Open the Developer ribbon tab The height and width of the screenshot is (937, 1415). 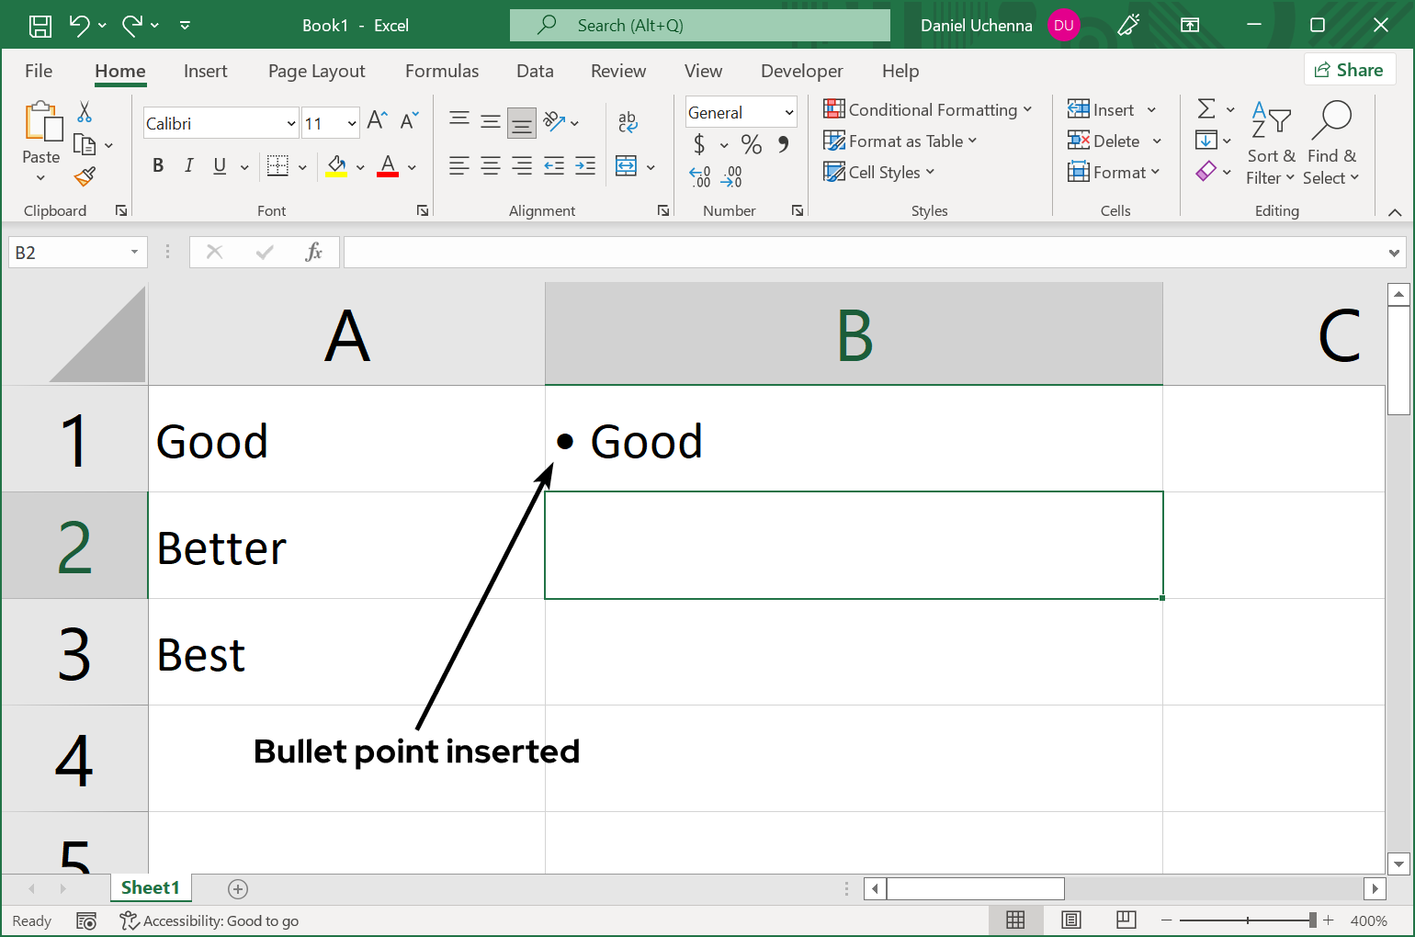(x=801, y=71)
